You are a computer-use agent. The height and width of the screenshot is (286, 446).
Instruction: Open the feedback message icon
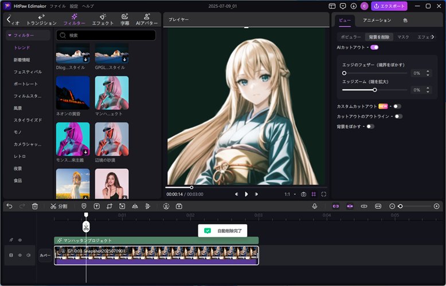pyautogui.click(x=343, y=6)
